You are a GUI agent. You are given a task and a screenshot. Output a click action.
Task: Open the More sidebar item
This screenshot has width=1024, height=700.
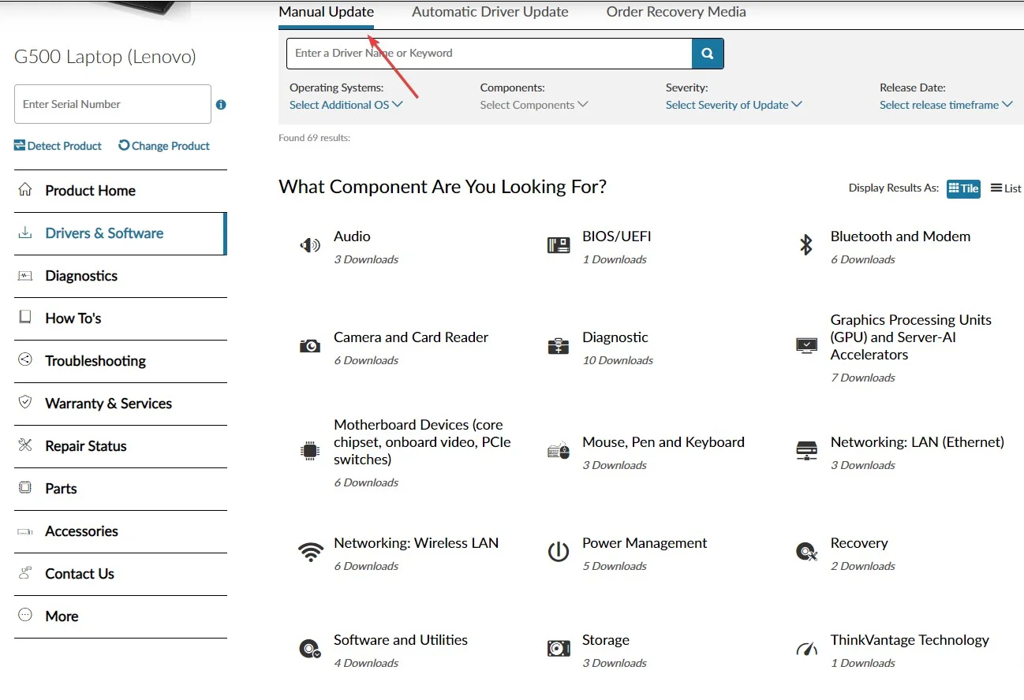[x=121, y=616]
